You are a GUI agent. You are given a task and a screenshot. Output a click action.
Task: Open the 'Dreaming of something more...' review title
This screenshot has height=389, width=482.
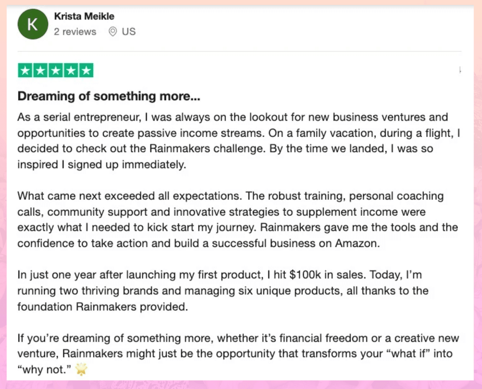(109, 96)
